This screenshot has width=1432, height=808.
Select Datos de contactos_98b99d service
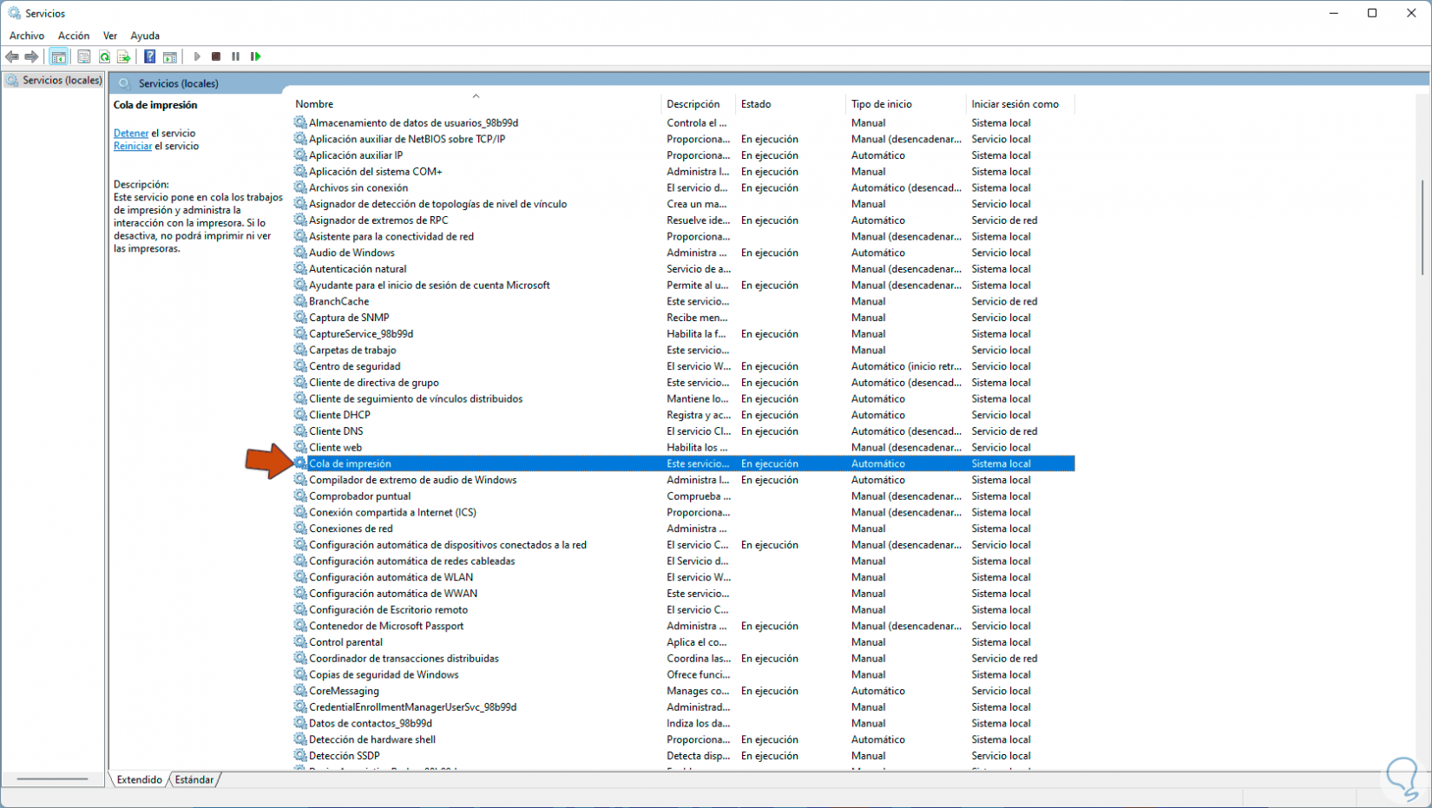point(371,724)
